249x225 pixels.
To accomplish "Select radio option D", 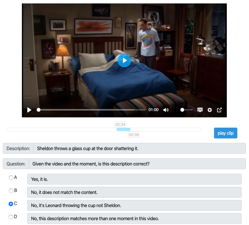I will coord(11,217).
